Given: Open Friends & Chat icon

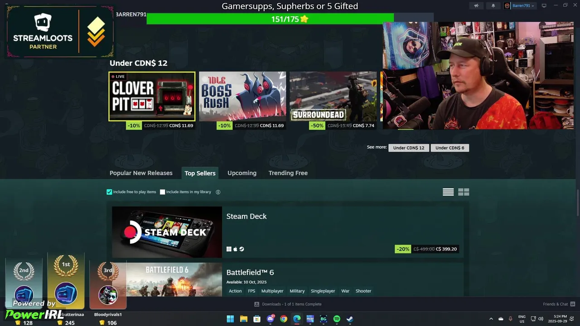Looking at the screenshot, I should (573, 304).
